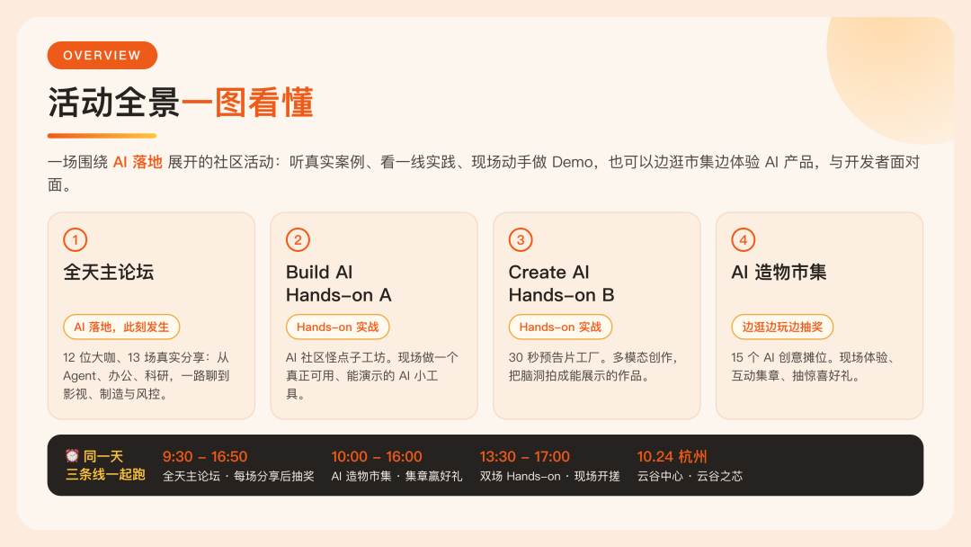Screen dimensions: 971x547
Task: Click the heading 活动全景一图看懂
Action: point(181,103)
